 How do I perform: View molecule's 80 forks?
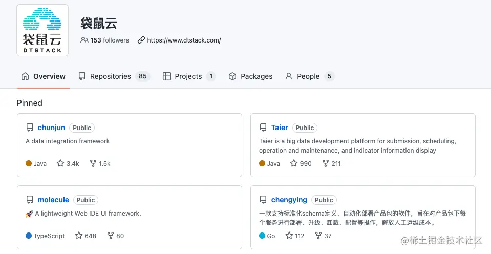coord(116,236)
